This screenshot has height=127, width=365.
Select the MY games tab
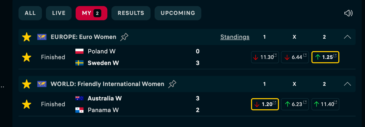[x=91, y=13]
